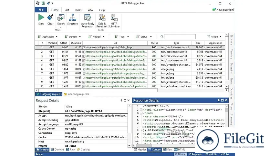Select the Cookie header row
The width and height of the screenshot is (270, 156).
[81, 137]
